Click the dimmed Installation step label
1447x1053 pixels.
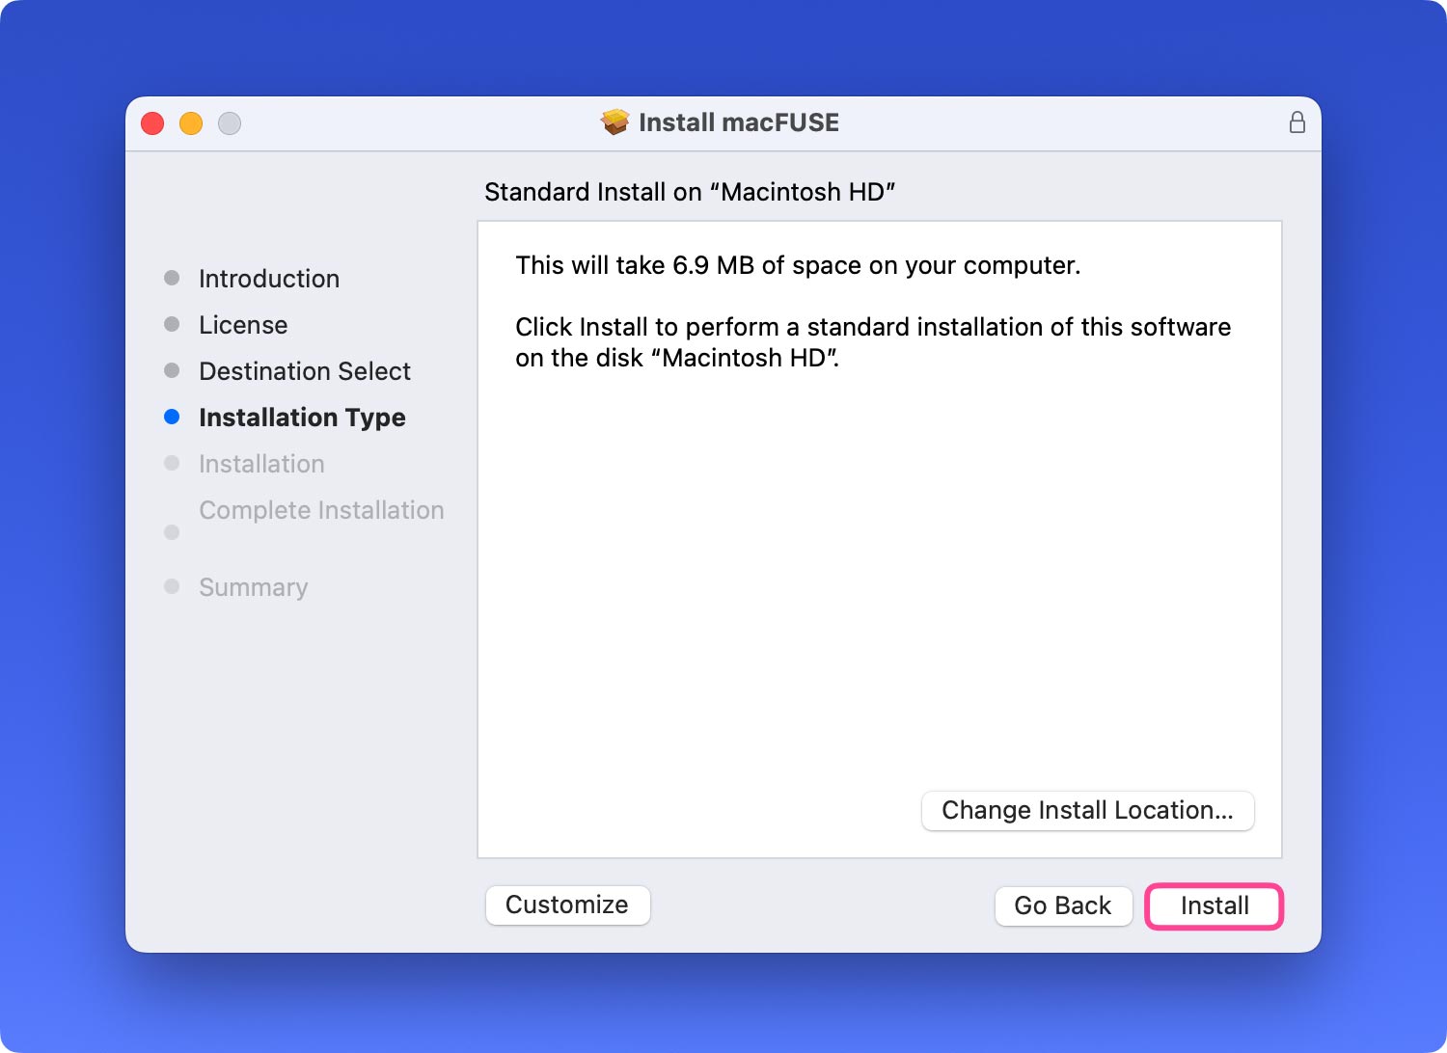[x=261, y=464]
